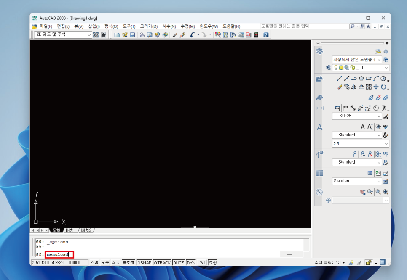Click the 모형 model space status button
This screenshot has height=280, width=407.
coord(213,262)
